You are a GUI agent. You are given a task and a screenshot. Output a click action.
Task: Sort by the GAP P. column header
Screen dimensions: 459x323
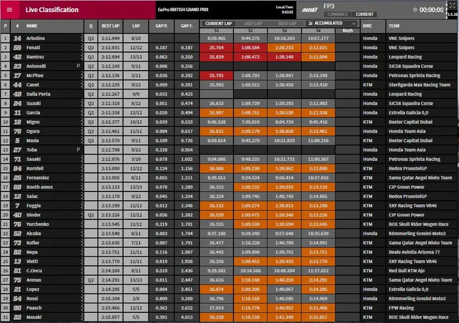tap(161, 26)
